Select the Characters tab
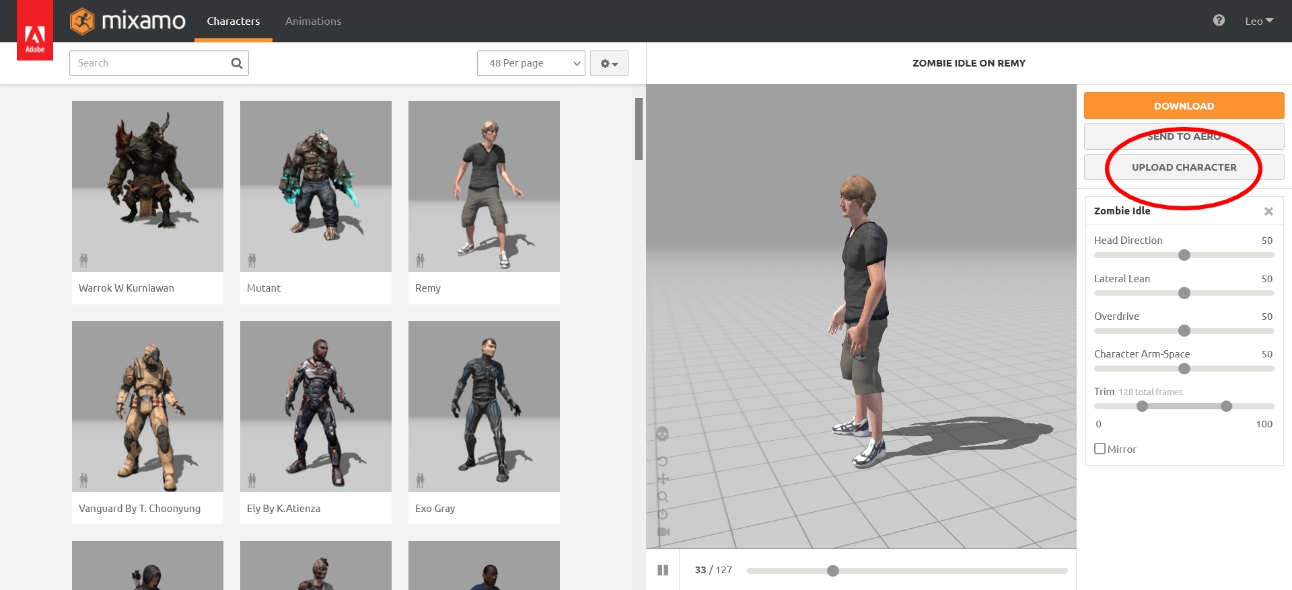This screenshot has height=590, width=1292. [233, 21]
